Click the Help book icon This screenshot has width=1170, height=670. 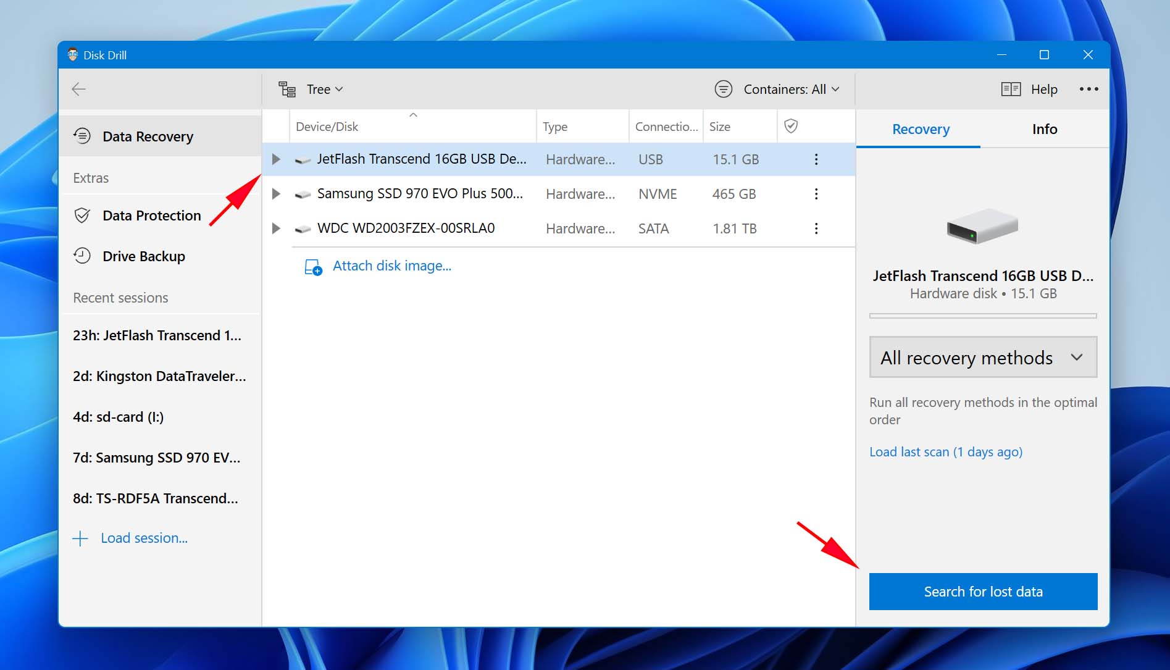click(1011, 90)
